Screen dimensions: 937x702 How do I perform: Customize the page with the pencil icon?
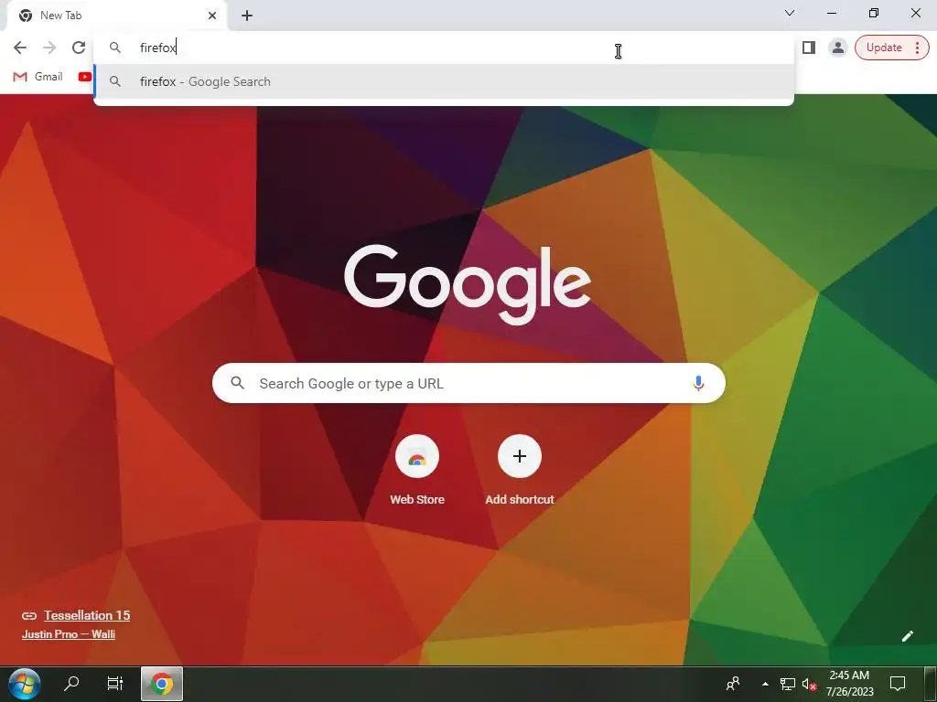[907, 636]
